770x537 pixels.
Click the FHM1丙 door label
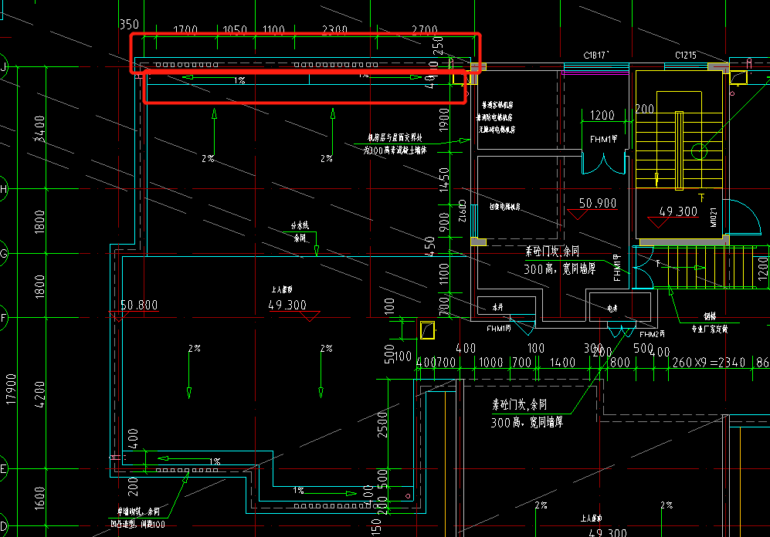[x=499, y=329]
